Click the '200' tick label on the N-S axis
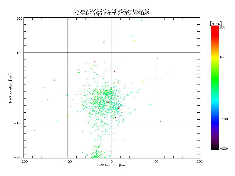This screenshot has height=176, width=235. tap(19, 18)
